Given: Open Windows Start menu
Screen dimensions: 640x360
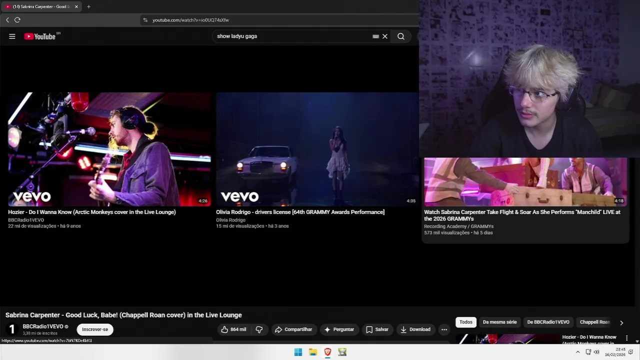Looking at the screenshot, I should (298, 352).
